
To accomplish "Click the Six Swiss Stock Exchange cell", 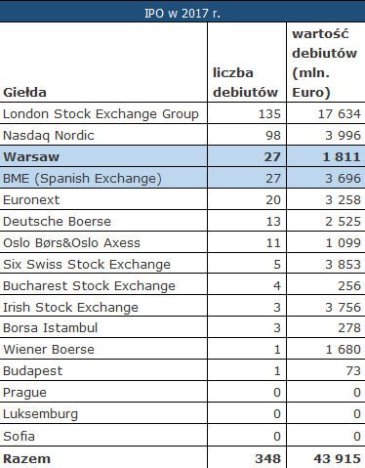I will [x=87, y=265].
